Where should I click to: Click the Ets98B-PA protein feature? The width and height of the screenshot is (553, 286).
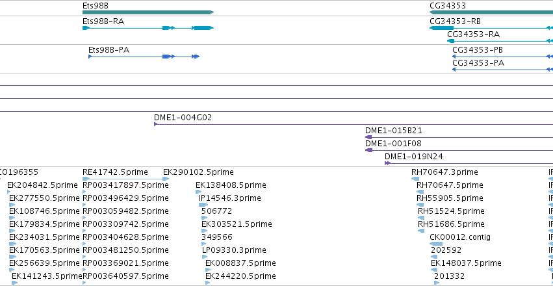pyautogui.click(x=144, y=57)
